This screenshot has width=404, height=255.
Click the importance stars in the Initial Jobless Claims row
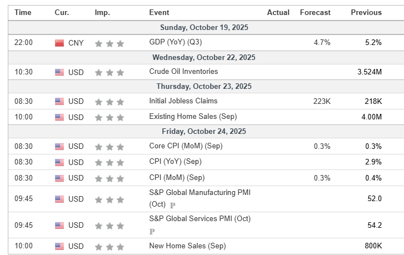coord(109,101)
